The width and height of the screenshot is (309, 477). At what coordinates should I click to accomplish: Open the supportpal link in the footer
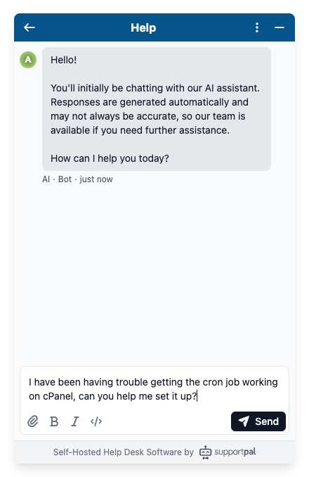pos(235,452)
